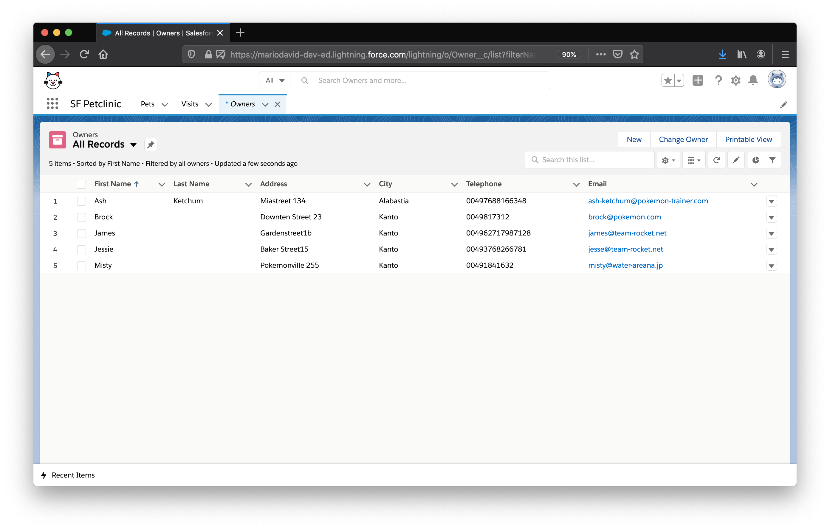
Task: Check the Jessie row checkbox
Action: tap(81, 249)
